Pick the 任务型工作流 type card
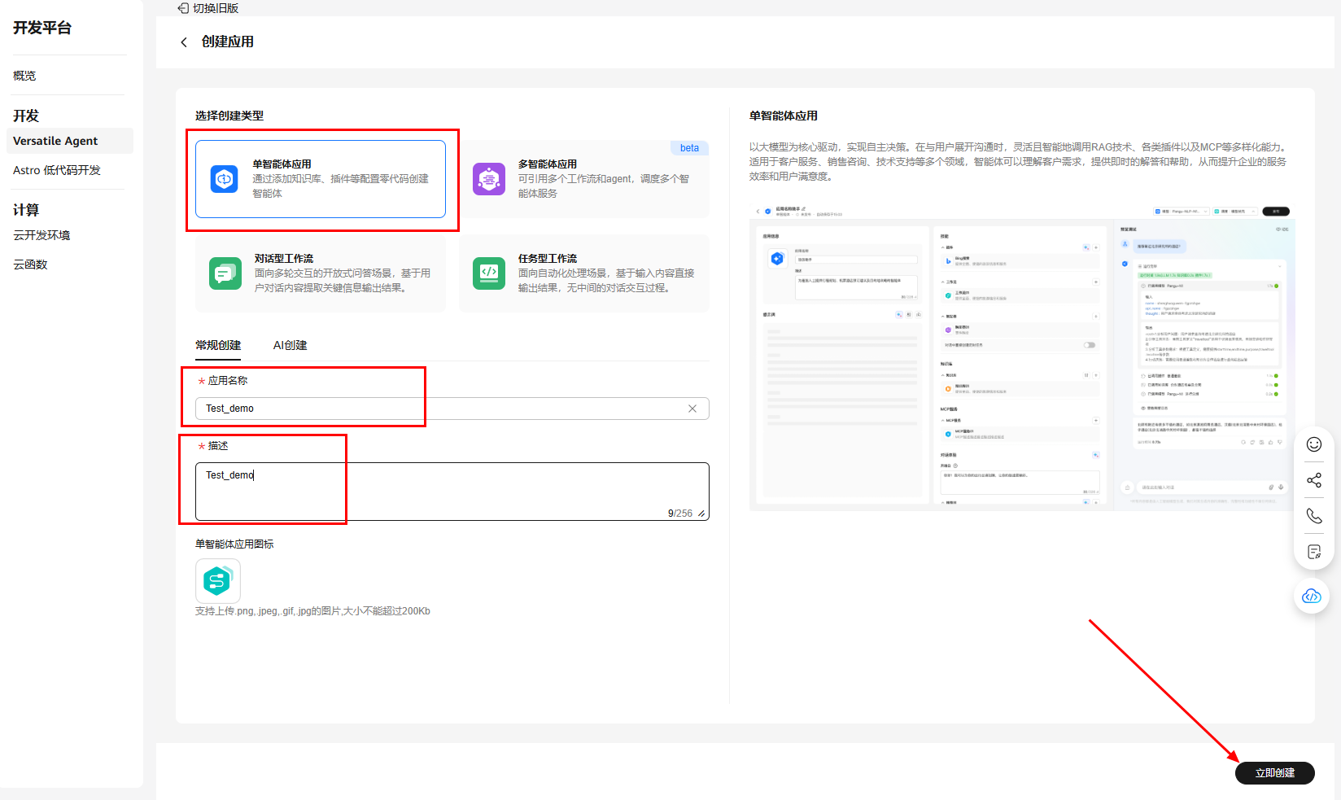 584,273
